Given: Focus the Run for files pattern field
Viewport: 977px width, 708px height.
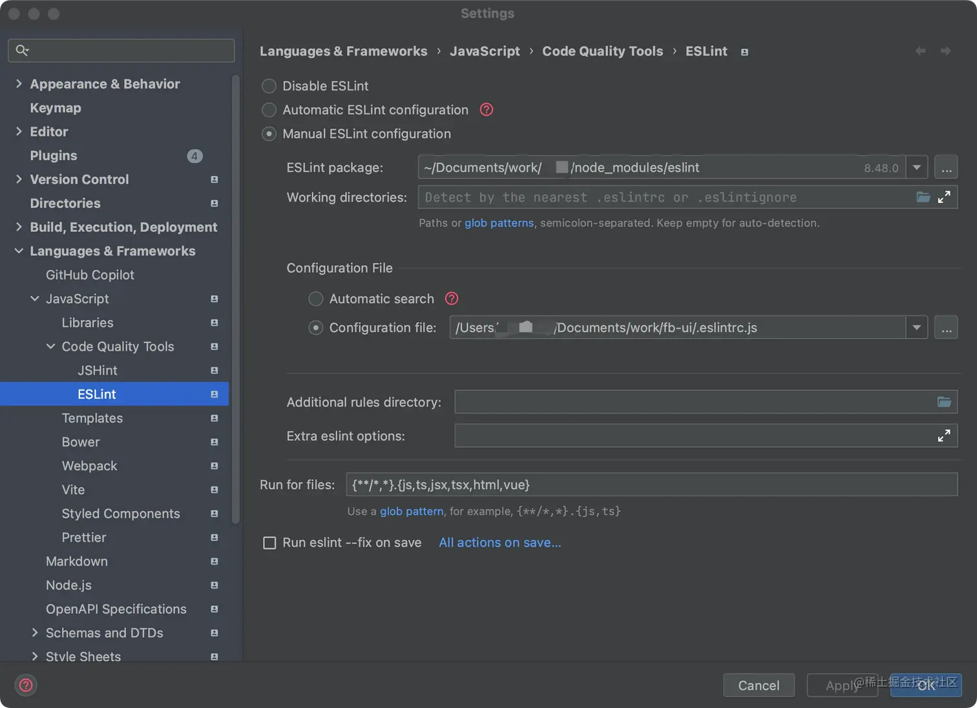Looking at the screenshot, I should 651,484.
